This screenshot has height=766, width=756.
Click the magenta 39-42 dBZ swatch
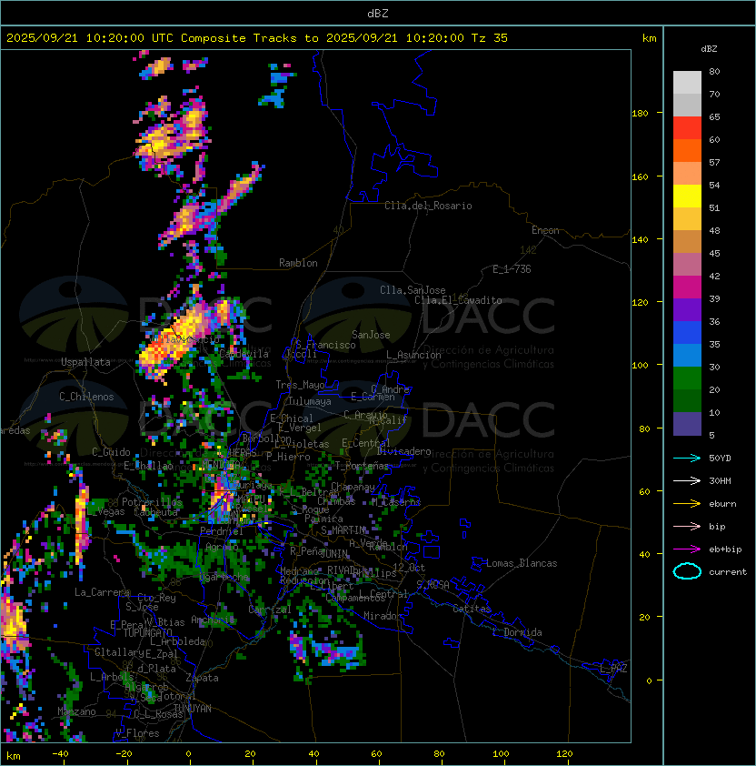pos(687,287)
